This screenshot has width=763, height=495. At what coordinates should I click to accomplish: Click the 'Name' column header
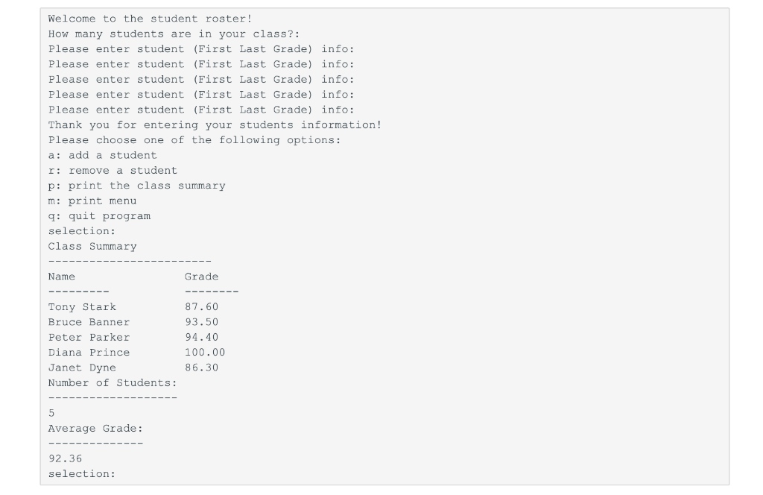61,277
